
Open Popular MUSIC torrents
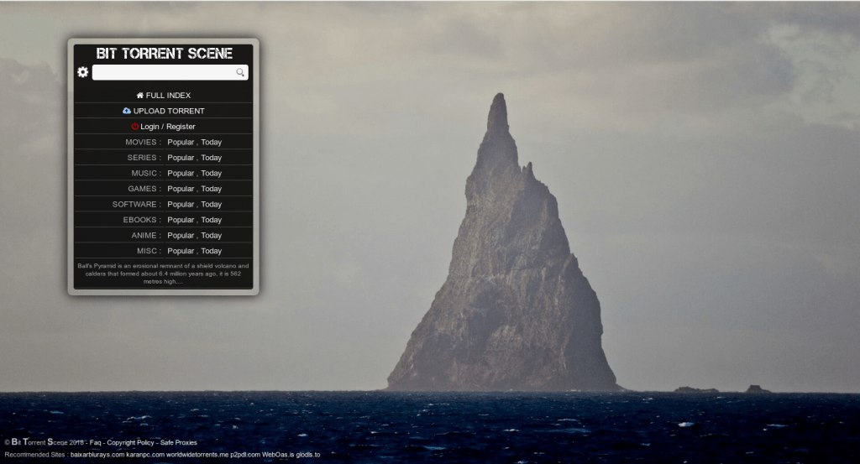(x=181, y=174)
